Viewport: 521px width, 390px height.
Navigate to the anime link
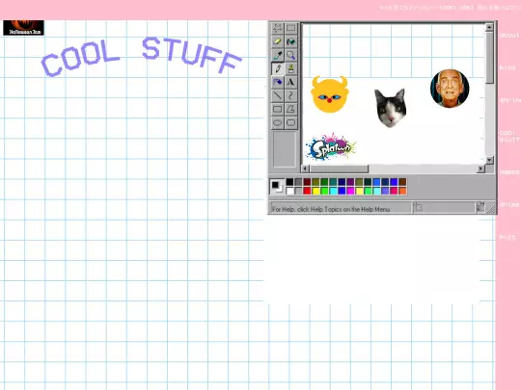pyautogui.click(x=509, y=205)
